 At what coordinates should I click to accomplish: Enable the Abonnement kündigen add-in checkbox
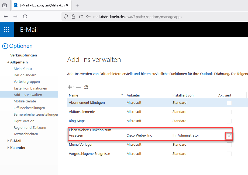[x=229, y=103]
